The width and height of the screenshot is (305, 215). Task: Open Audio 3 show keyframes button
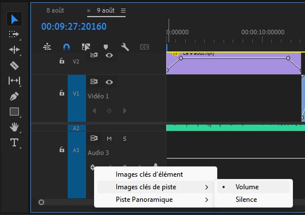(x=93, y=167)
